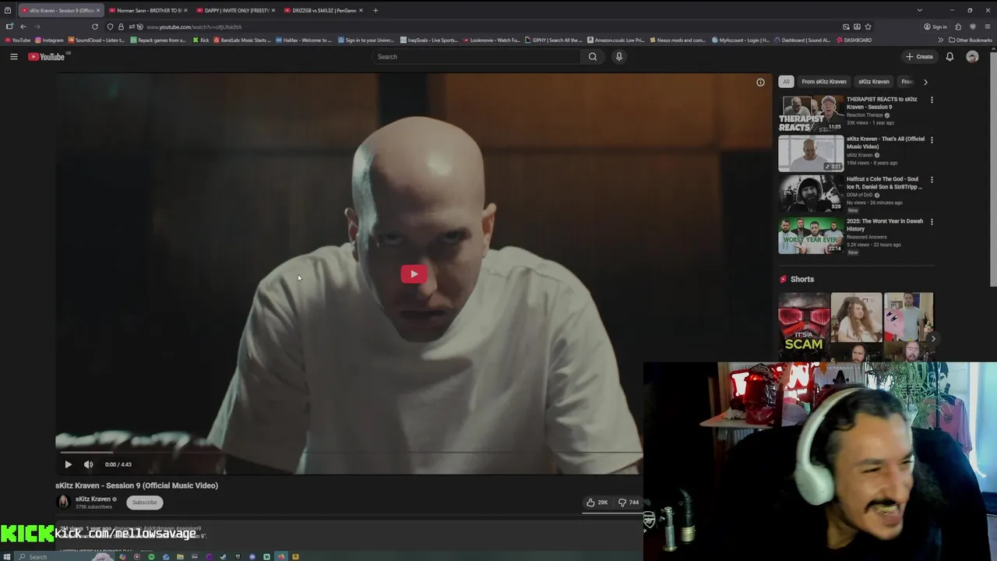Open the DASHBOARD bookmark
Viewport: 997px width, 561px height.
[x=854, y=40]
